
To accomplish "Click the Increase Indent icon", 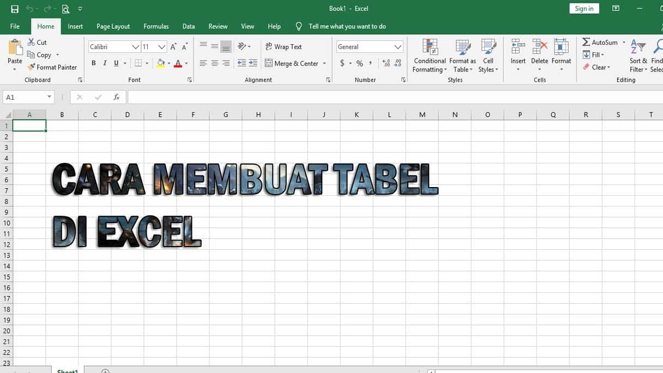I will (253, 63).
